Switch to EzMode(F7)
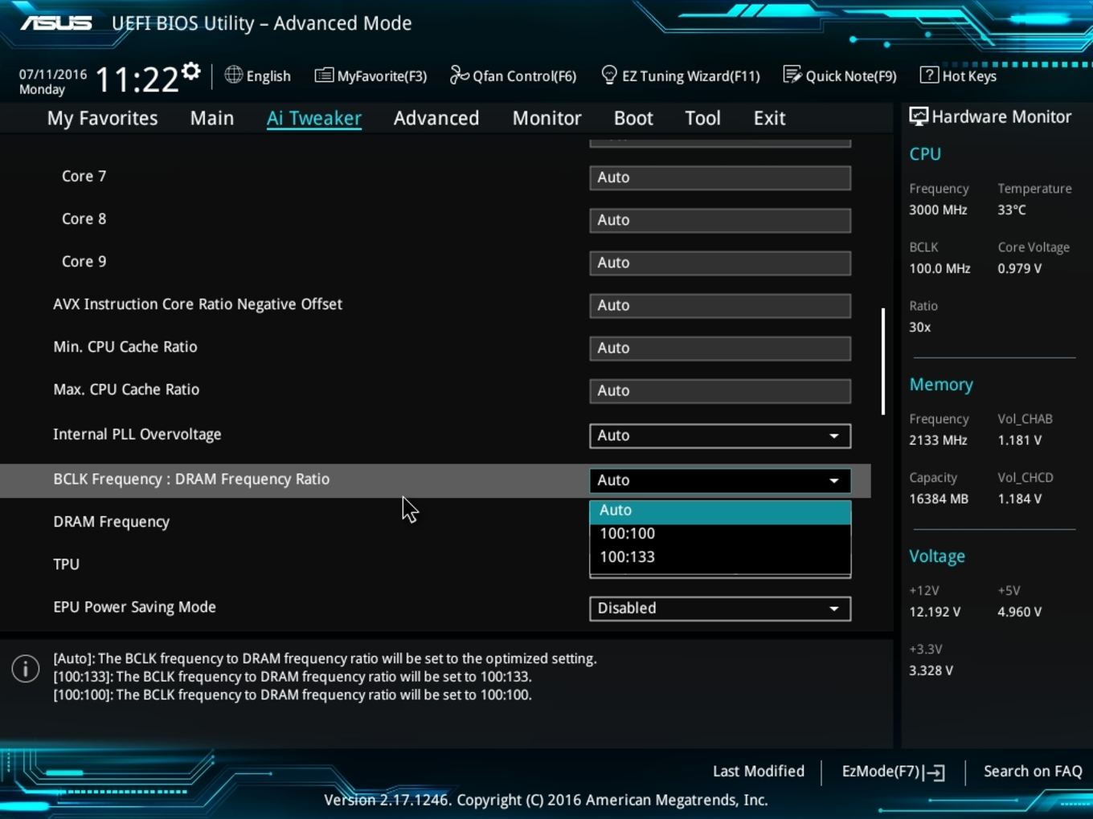 pos(893,772)
